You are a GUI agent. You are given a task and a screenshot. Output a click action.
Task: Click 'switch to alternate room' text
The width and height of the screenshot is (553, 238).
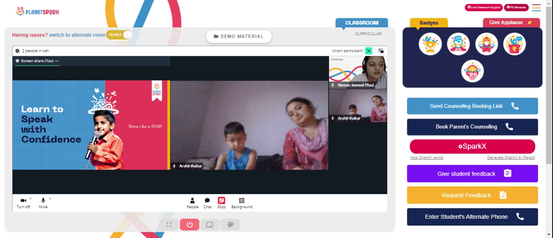(x=77, y=35)
